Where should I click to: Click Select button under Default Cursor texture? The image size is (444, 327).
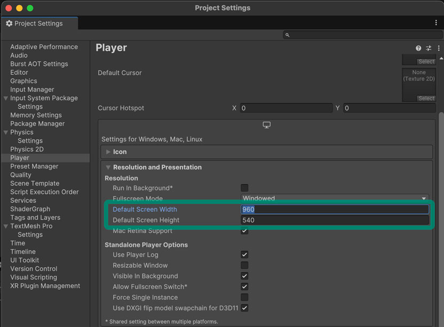click(x=426, y=98)
